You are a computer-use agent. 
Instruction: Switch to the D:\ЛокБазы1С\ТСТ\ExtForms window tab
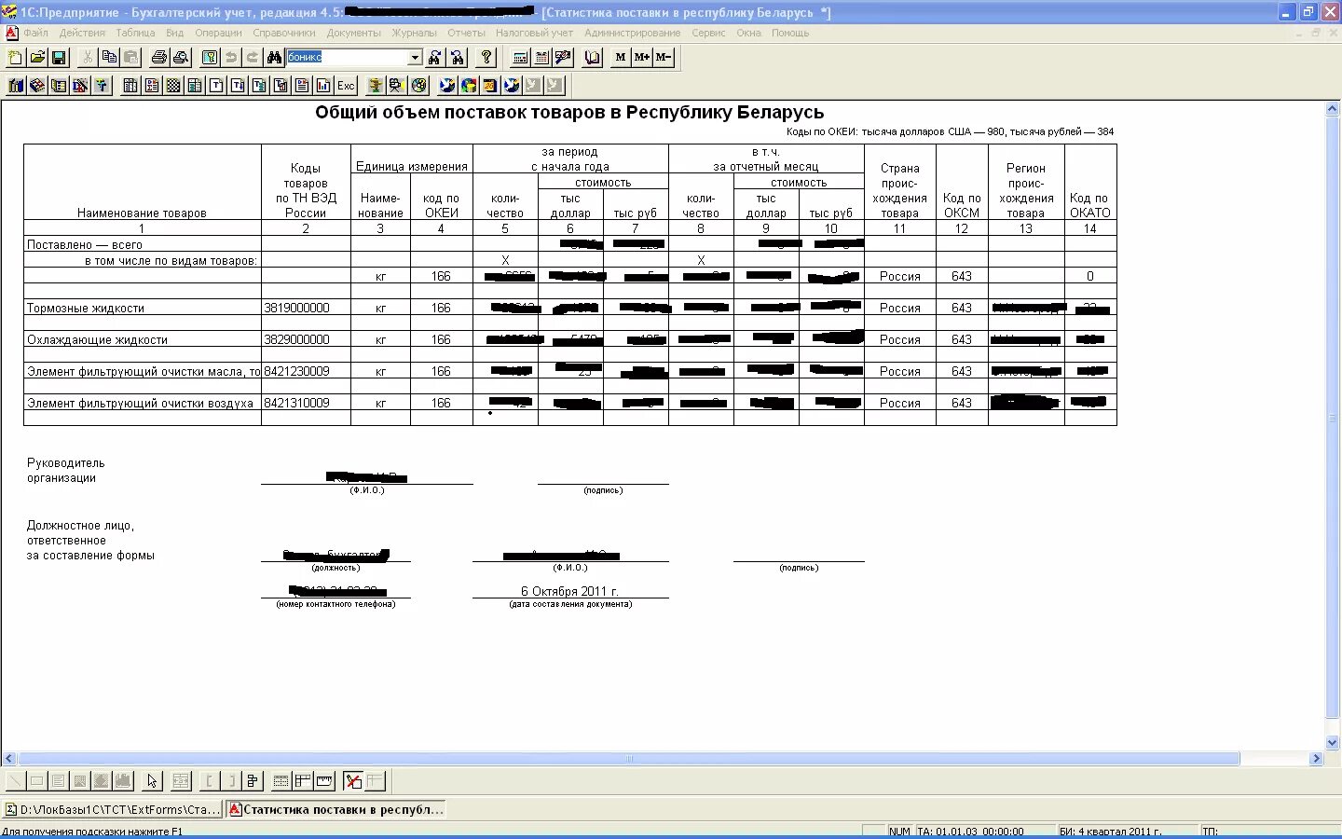[113, 809]
